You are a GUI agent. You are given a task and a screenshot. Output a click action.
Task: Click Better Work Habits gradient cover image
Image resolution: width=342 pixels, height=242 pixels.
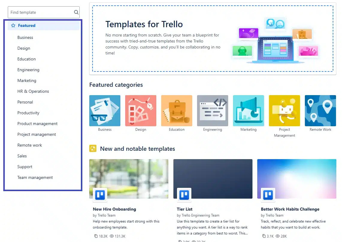(x=297, y=179)
